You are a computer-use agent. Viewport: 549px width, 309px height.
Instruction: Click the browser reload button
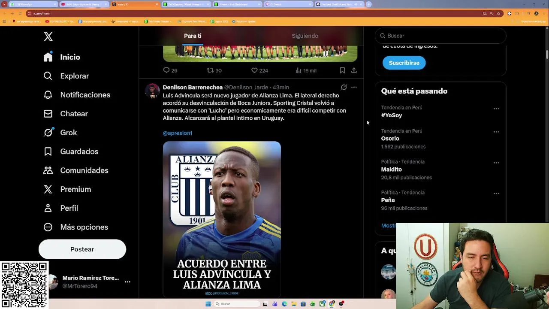[x=20, y=13]
